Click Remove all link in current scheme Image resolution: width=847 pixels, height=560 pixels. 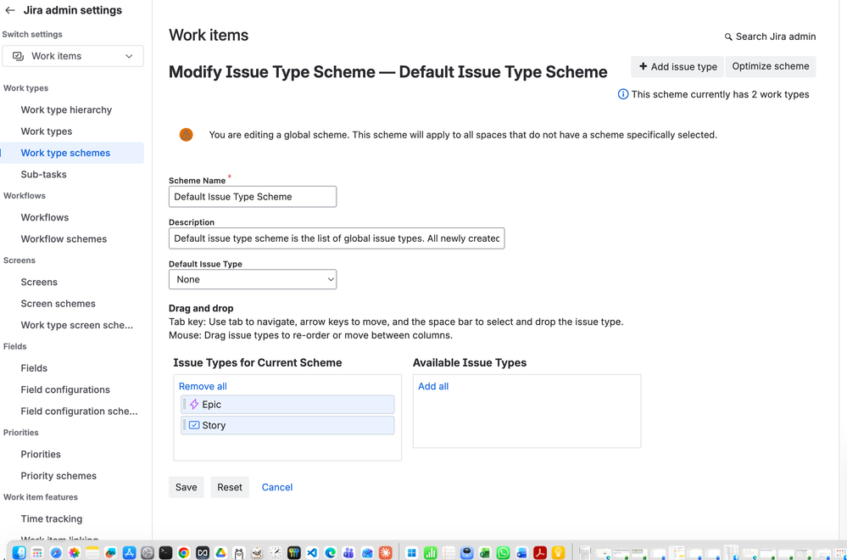(x=203, y=387)
